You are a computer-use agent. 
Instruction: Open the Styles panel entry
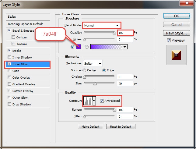coord(28,17)
